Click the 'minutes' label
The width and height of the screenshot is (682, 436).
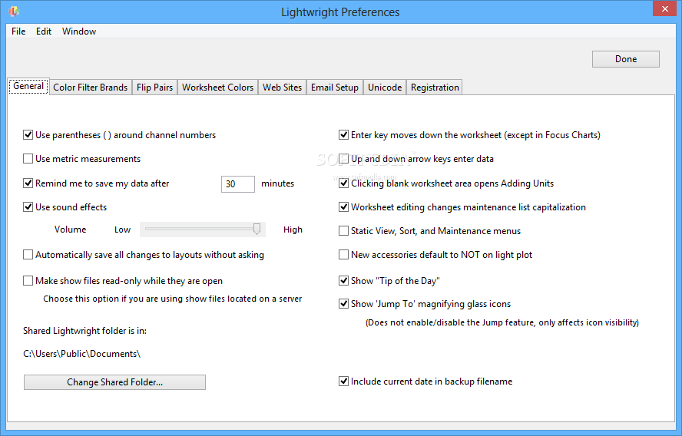tap(277, 183)
